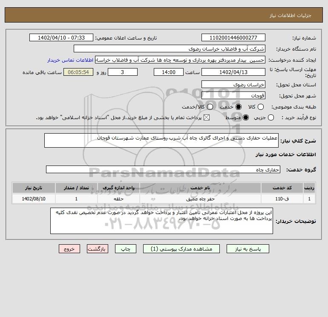Image resolution: width=328 pixels, height=317 pixels.
Task: Click the اطلاعات خدمات مورد نیاز heading
Action: [285, 154]
